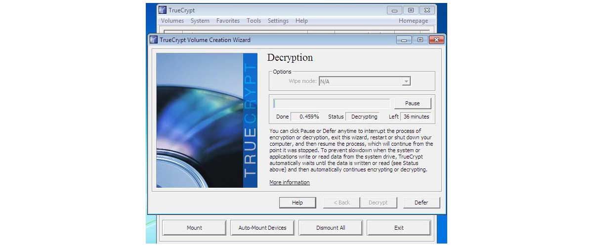593x247 pixels.
Task: Click the Homepage menu link
Action: (x=414, y=21)
